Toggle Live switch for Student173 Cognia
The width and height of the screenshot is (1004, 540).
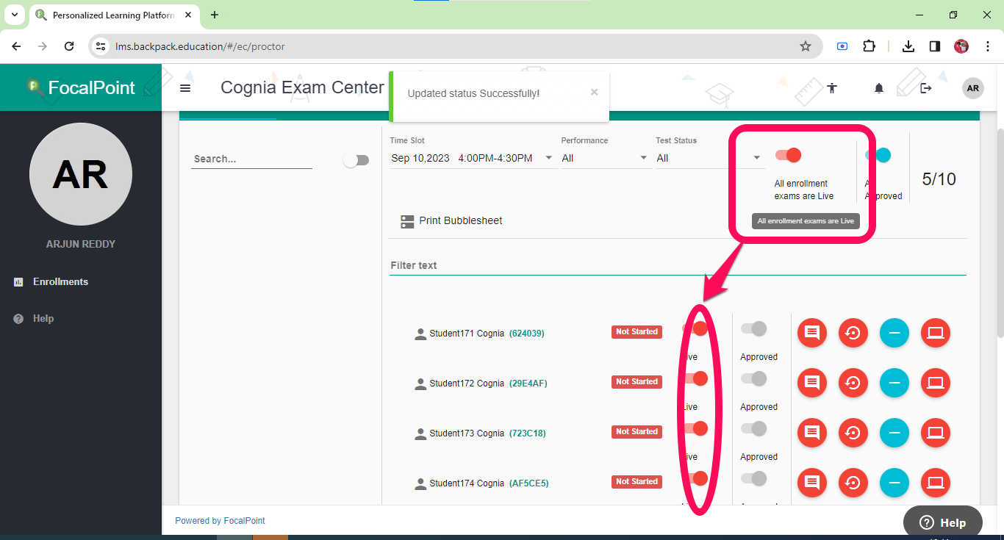(x=695, y=428)
